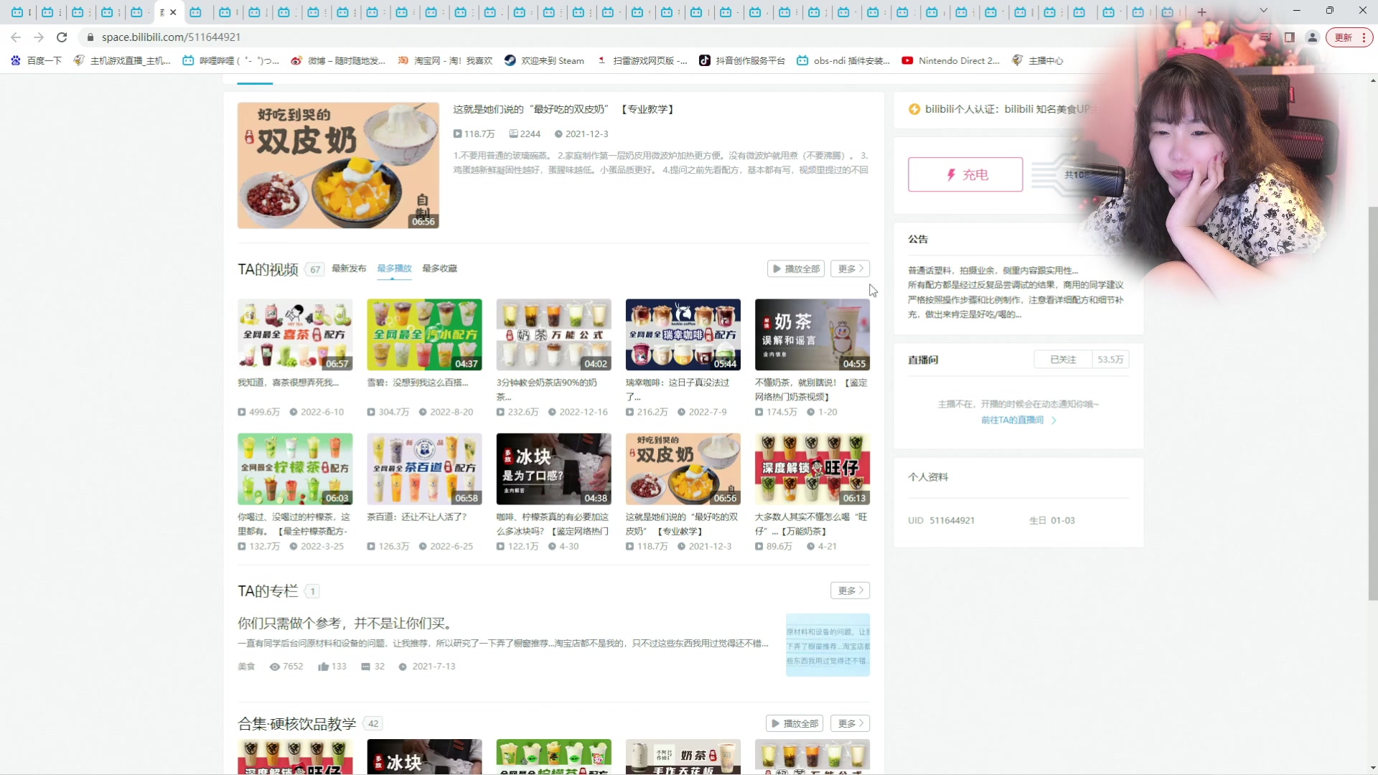Open the browser profile avatar icon
1378x775 pixels.
[x=1312, y=37]
